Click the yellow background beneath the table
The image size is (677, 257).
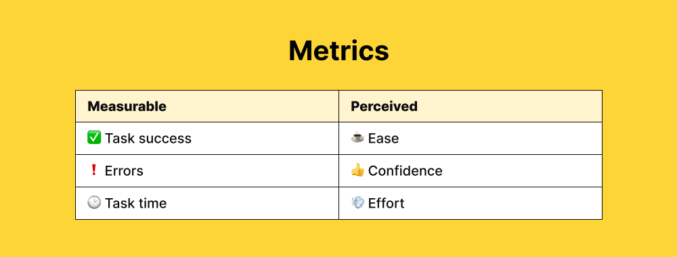pyautogui.click(x=338, y=238)
